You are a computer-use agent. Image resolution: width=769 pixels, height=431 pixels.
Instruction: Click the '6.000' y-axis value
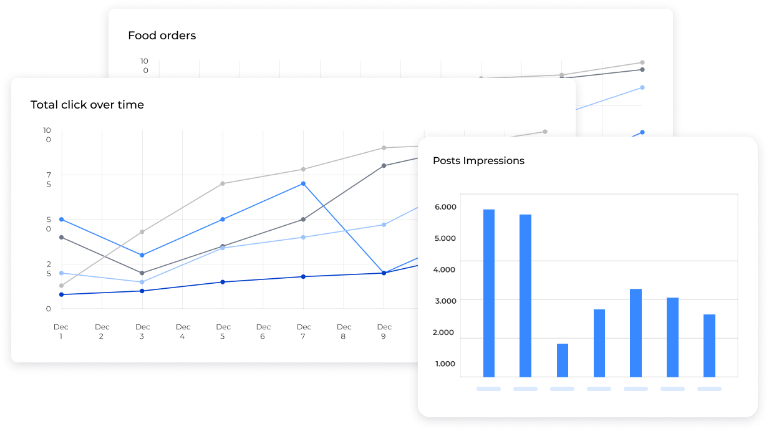click(x=445, y=206)
